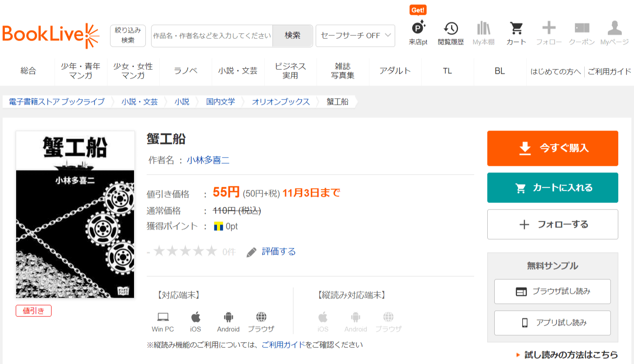Click the search input field
Viewport: 634px width, 364px height.
[x=212, y=36]
